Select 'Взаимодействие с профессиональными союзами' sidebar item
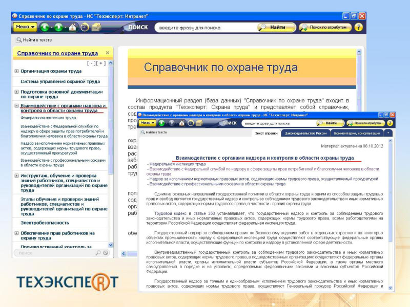The image size is (410, 307). coord(63,163)
